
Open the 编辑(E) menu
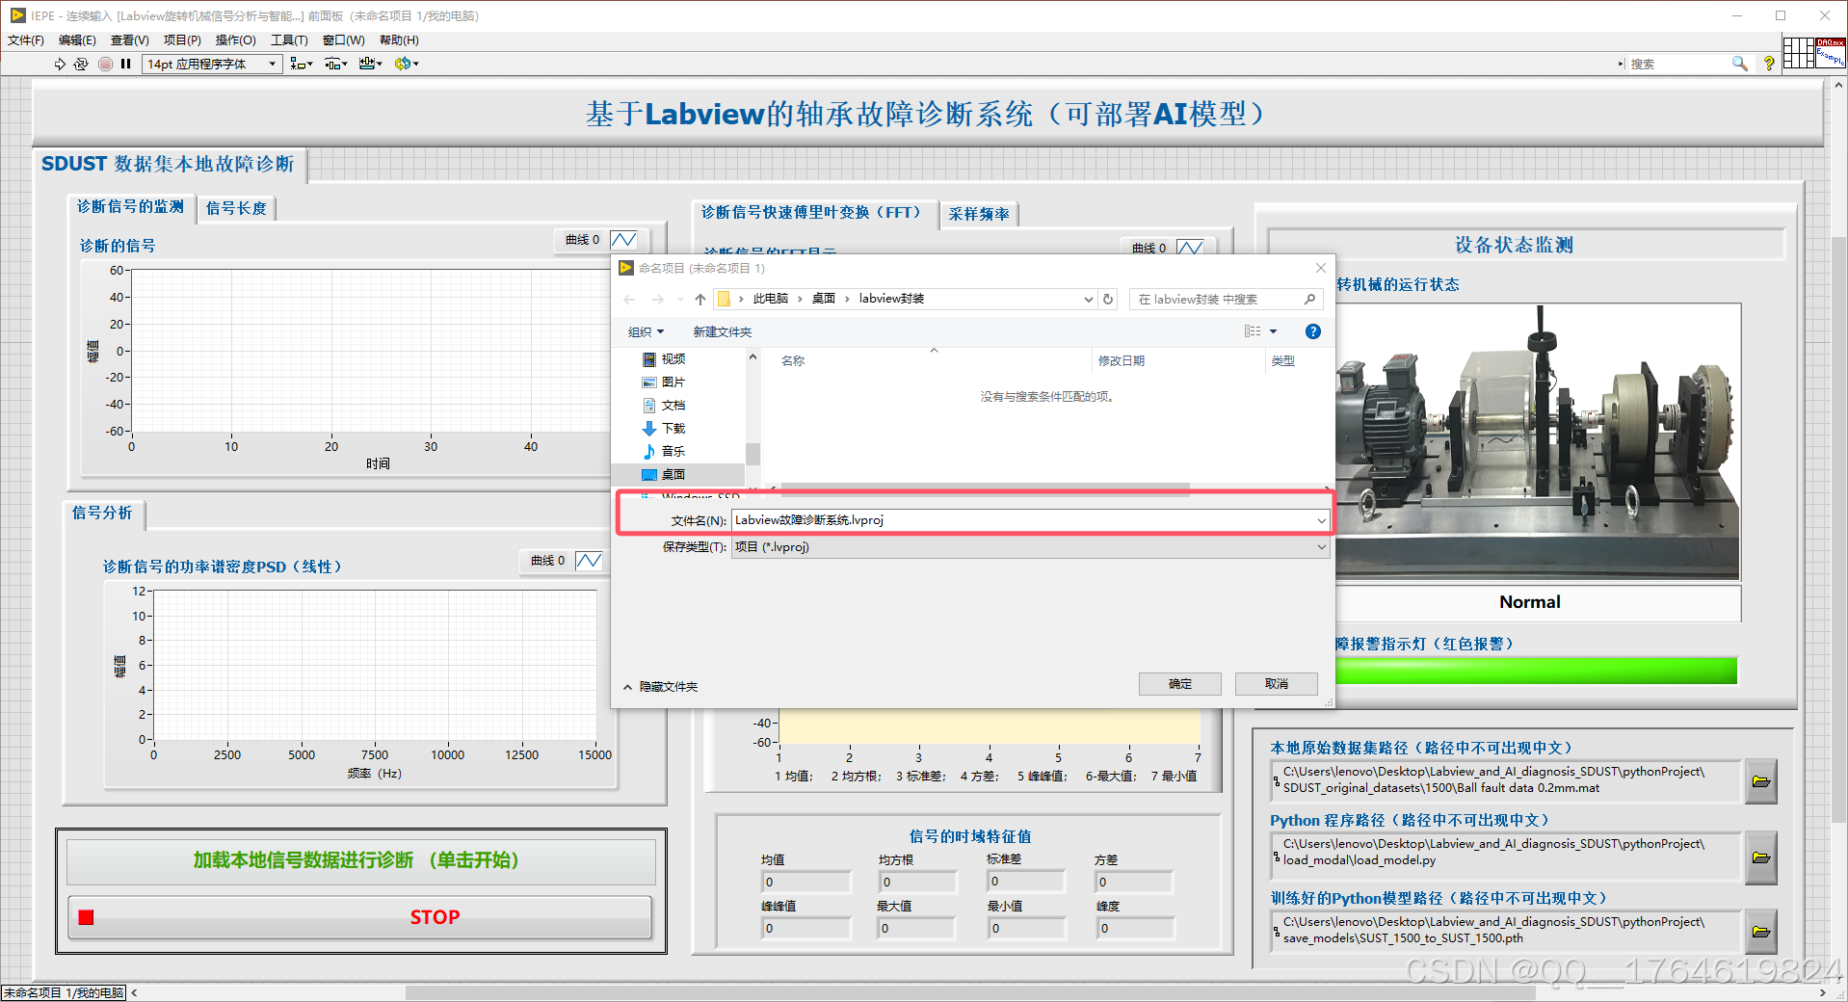click(x=77, y=40)
